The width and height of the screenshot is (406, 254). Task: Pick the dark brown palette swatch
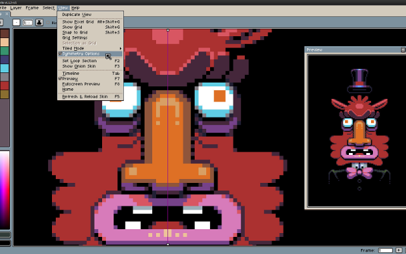point(4,34)
